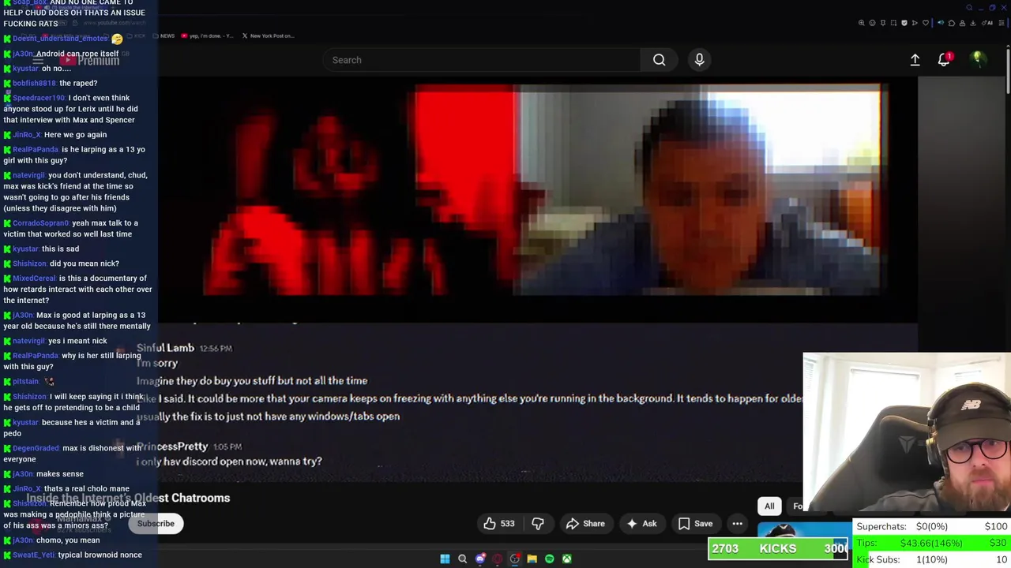Image resolution: width=1011 pixels, height=568 pixels.
Task: Click the 'Sinful Lamb' message author name
Action: [x=165, y=348]
